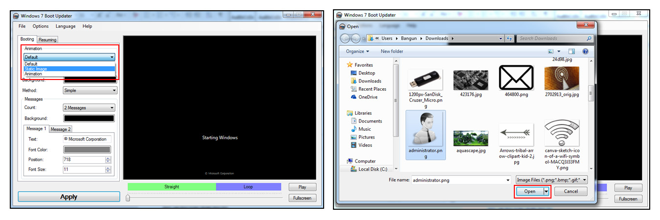Click the Messages Background black color swatch
660x220 pixels.
click(89, 119)
